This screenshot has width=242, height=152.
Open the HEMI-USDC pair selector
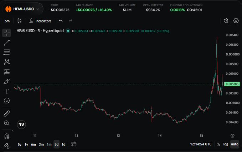[x=22, y=9]
